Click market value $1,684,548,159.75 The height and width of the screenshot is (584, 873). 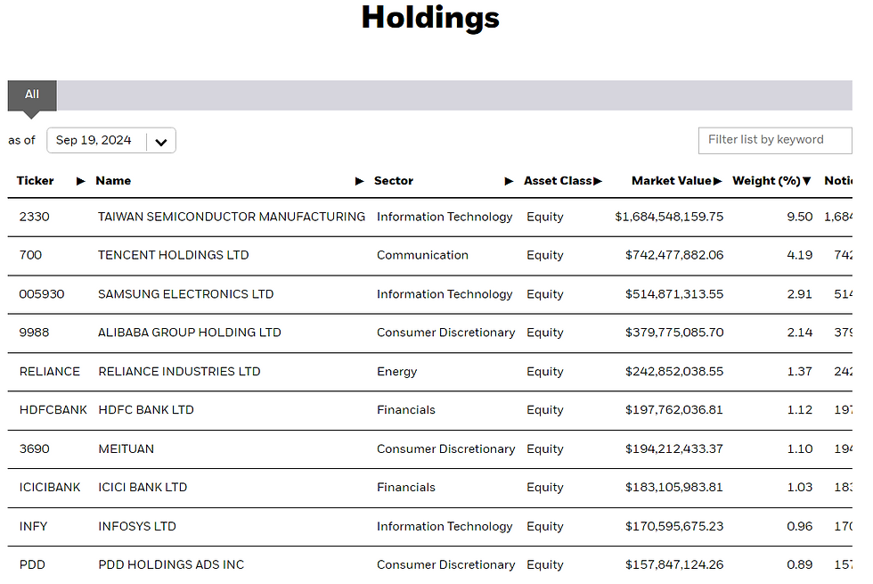point(669,217)
